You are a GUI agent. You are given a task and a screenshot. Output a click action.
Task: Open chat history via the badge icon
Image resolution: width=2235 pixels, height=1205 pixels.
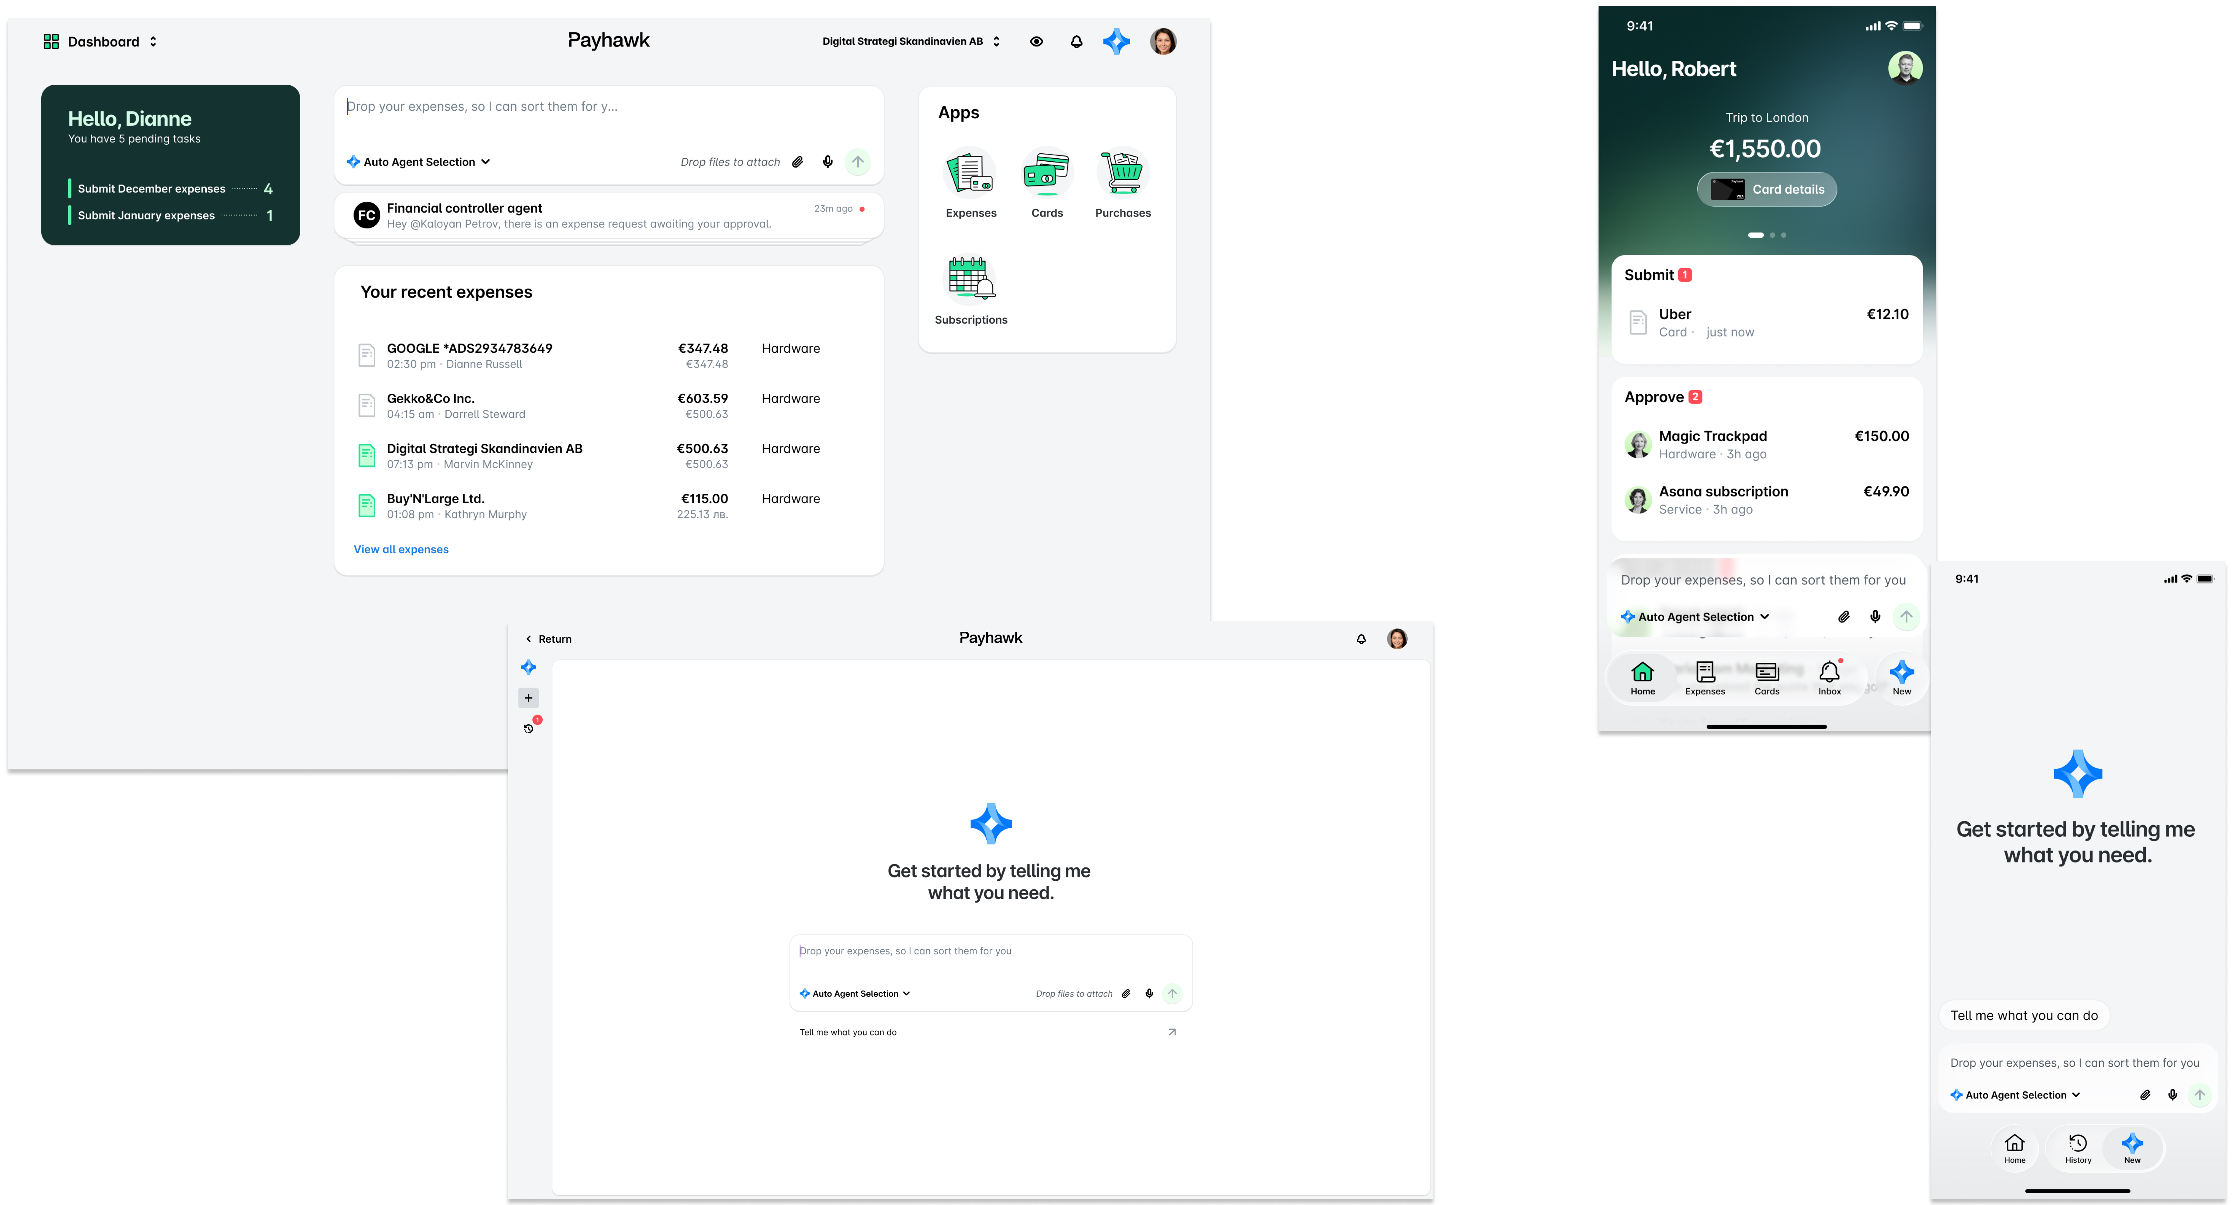pyautogui.click(x=528, y=728)
